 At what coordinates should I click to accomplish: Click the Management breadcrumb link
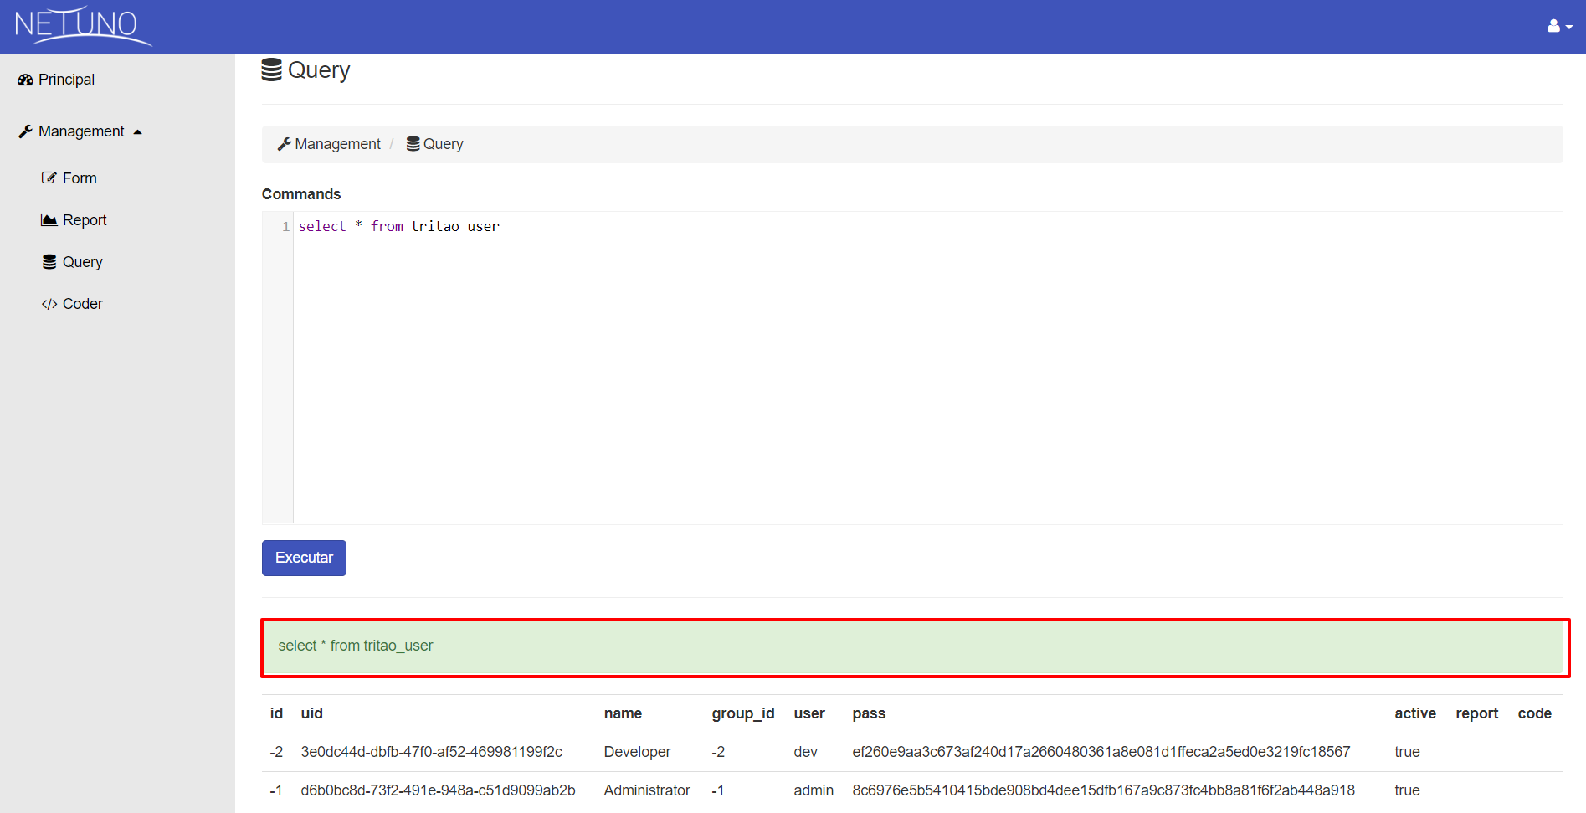tap(337, 144)
